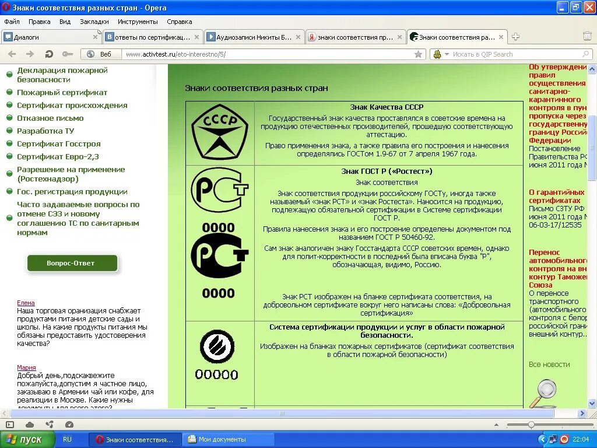Screen dimensions: 597x448
Task: Open the password wand key icon
Action: click(x=68, y=54)
